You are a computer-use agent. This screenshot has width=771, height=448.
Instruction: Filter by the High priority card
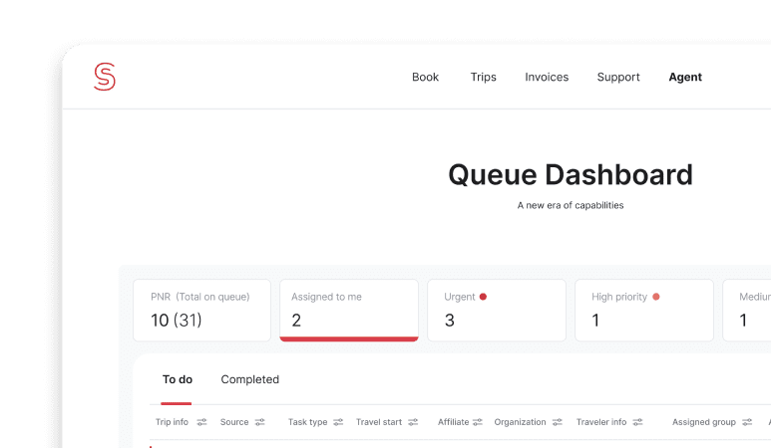(x=644, y=311)
